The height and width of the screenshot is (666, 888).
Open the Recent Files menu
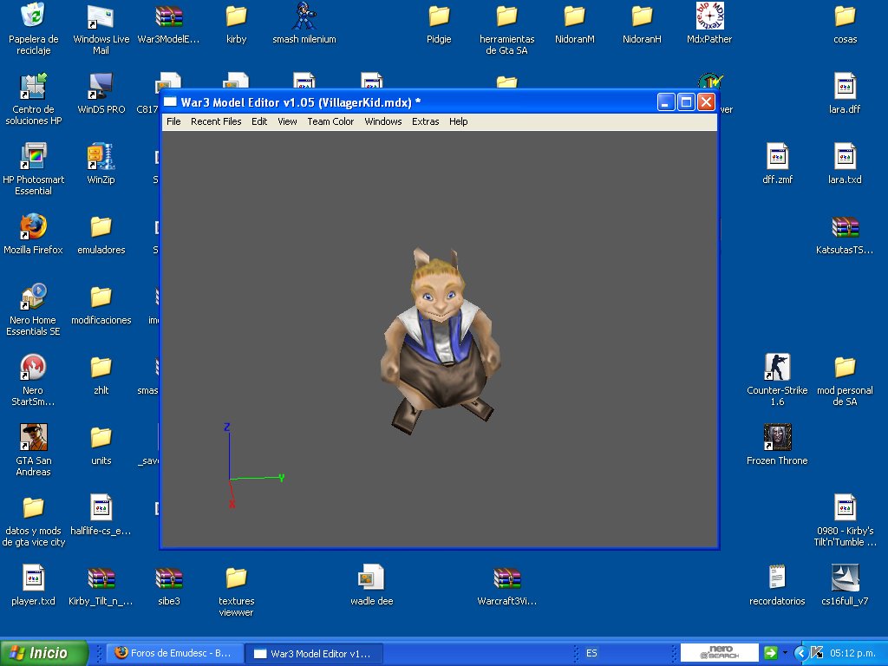coord(216,121)
